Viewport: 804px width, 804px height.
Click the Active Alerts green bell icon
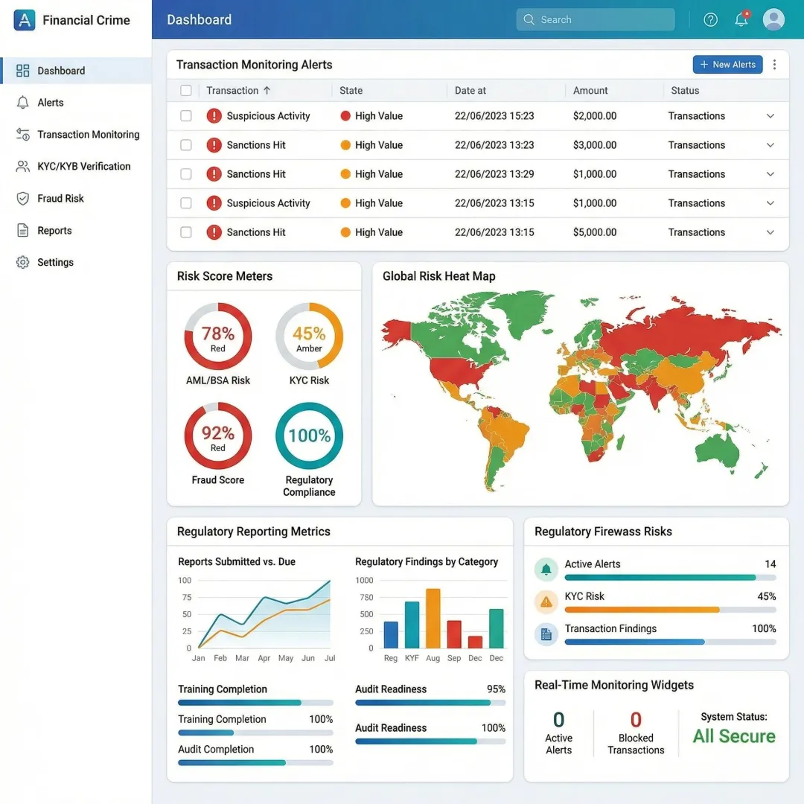click(x=546, y=569)
